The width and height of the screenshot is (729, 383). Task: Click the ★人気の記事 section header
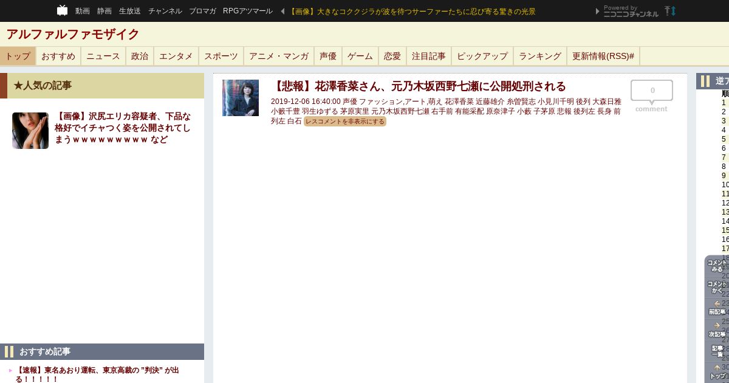click(x=102, y=86)
